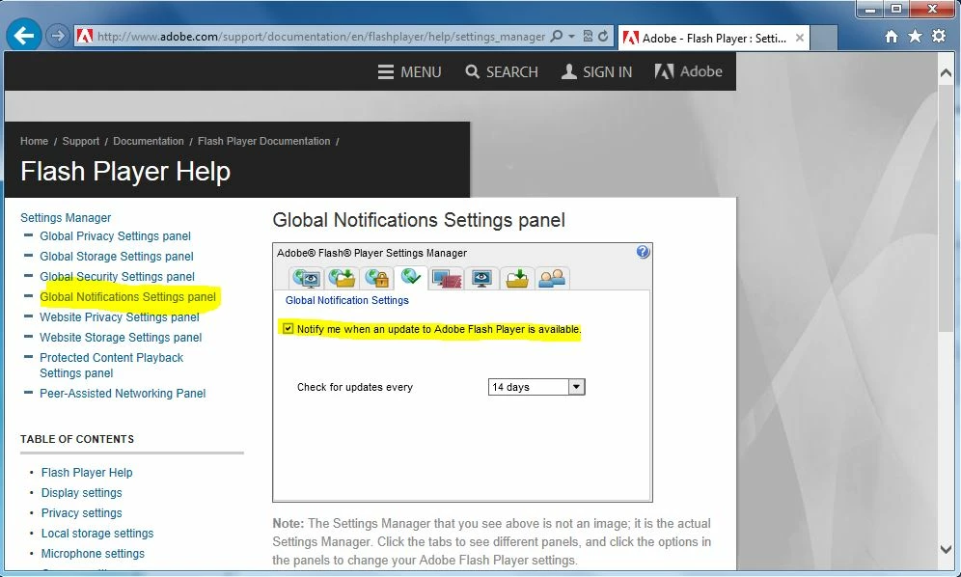The width and height of the screenshot is (961, 577).
Task: Click the Adobe favicon in the address bar
Action: pyautogui.click(x=85, y=36)
